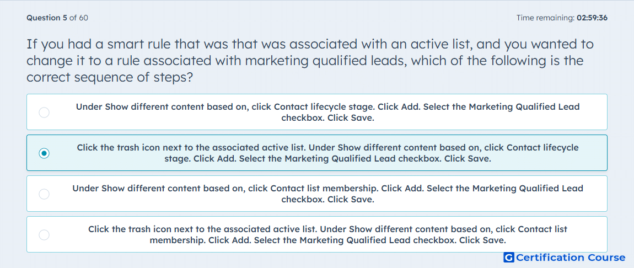Viewport: 634px width, 268px height.
Task: Click the bold 'Question 5' counter
Action: (47, 18)
